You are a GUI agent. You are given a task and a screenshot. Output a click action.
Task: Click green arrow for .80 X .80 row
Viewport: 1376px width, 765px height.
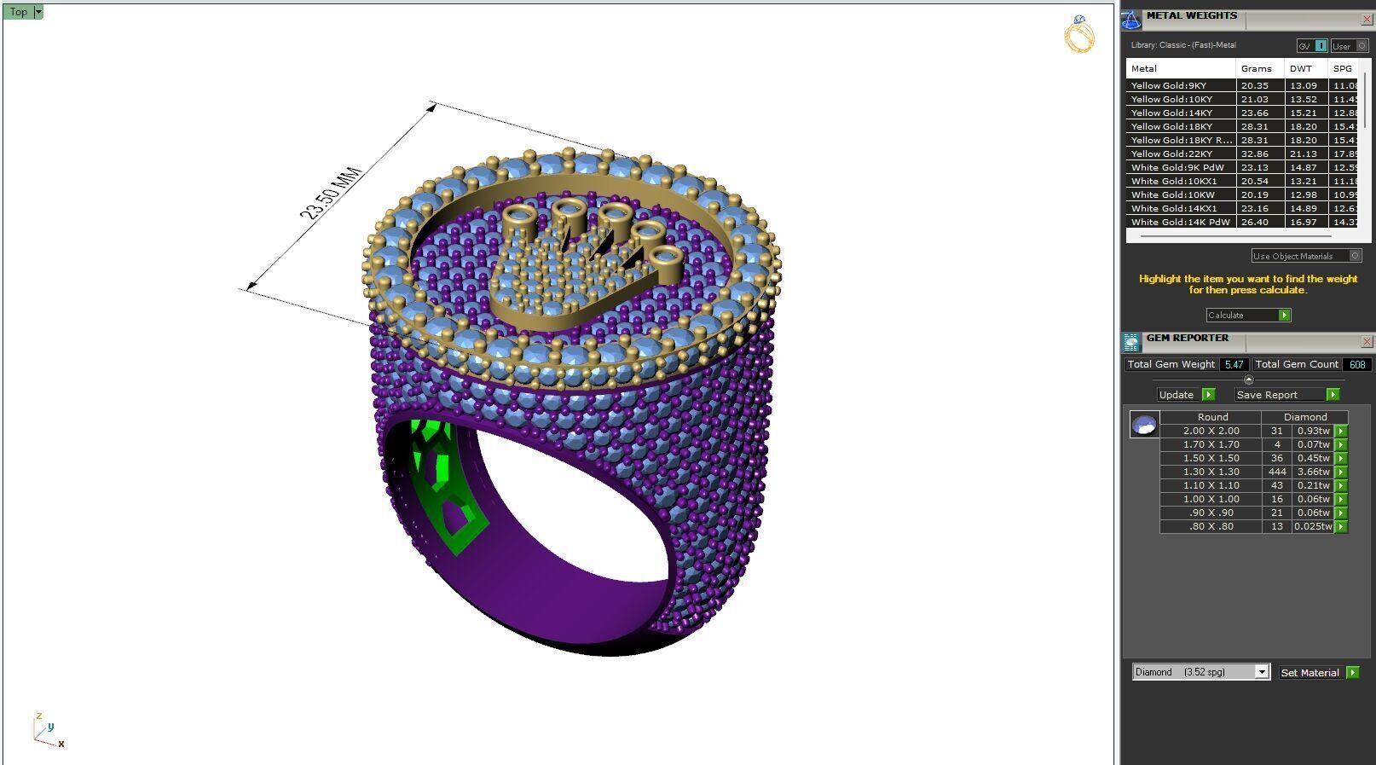(1341, 526)
